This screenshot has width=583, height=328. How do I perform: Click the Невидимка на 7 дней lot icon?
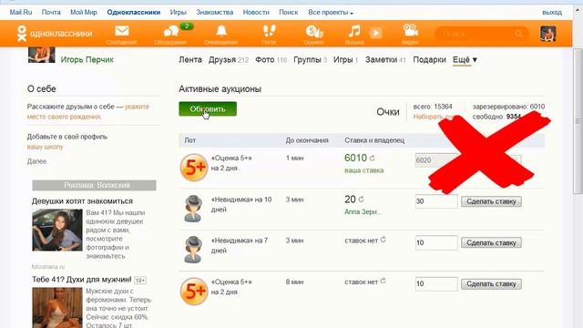tap(193, 250)
